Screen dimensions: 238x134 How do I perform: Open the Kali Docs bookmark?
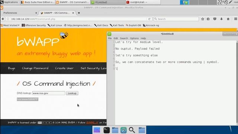click(x=101, y=25)
